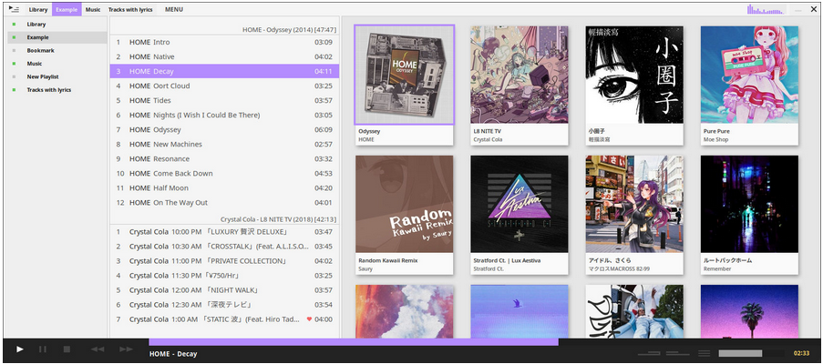Switch to the Library tab
Viewport: 823px width, 364px height.
[38, 9]
